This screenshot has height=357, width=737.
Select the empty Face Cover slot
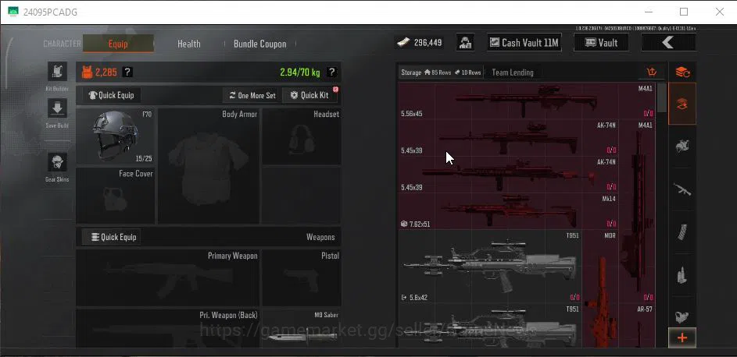click(115, 196)
